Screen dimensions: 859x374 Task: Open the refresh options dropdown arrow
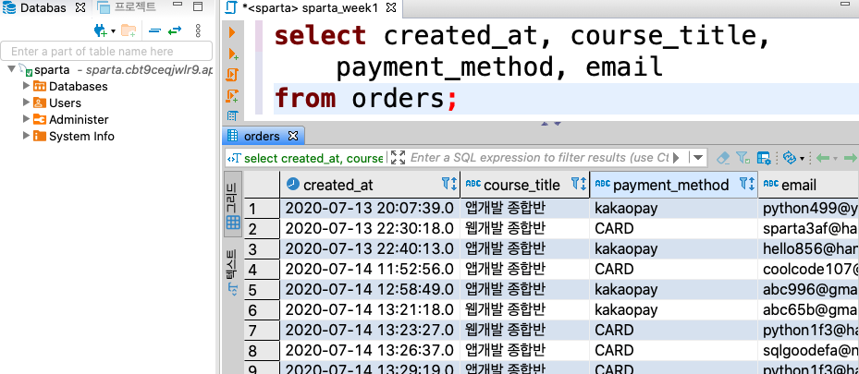click(802, 159)
